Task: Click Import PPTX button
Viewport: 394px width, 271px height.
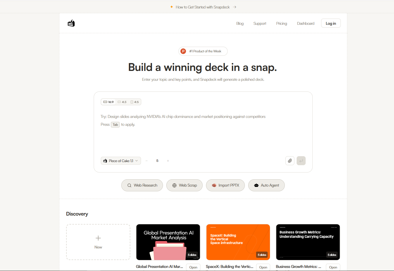Action: point(225,185)
